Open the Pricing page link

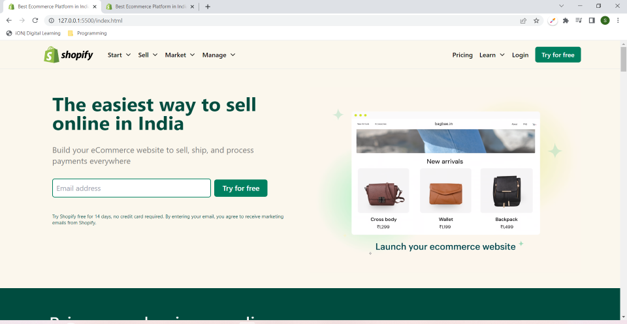click(462, 55)
